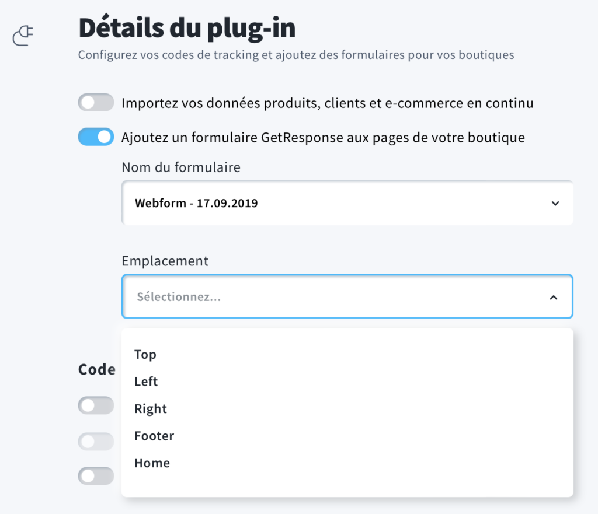
Task: Click the Détails du plug-in heading
Action: pyautogui.click(x=187, y=28)
